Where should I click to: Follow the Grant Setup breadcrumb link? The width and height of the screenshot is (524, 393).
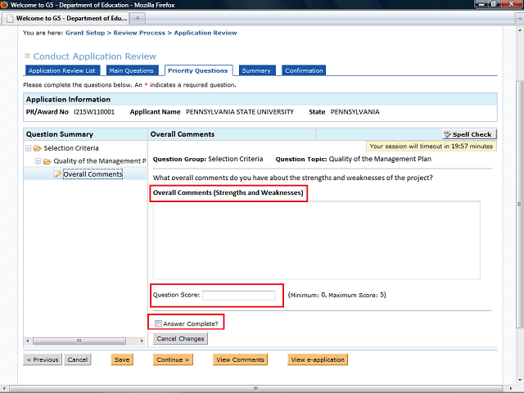85,33
